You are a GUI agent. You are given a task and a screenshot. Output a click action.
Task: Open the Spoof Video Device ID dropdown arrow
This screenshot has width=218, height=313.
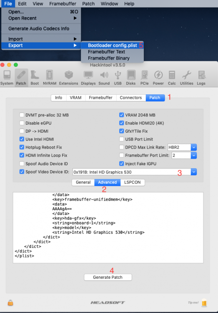(194, 172)
